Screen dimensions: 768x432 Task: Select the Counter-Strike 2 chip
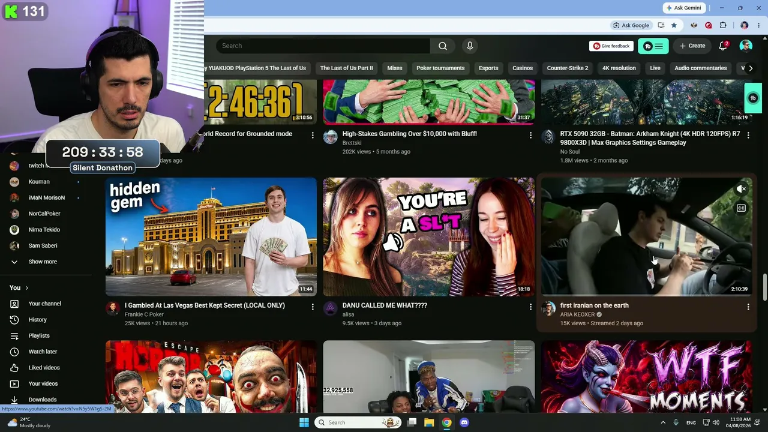pyautogui.click(x=568, y=68)
